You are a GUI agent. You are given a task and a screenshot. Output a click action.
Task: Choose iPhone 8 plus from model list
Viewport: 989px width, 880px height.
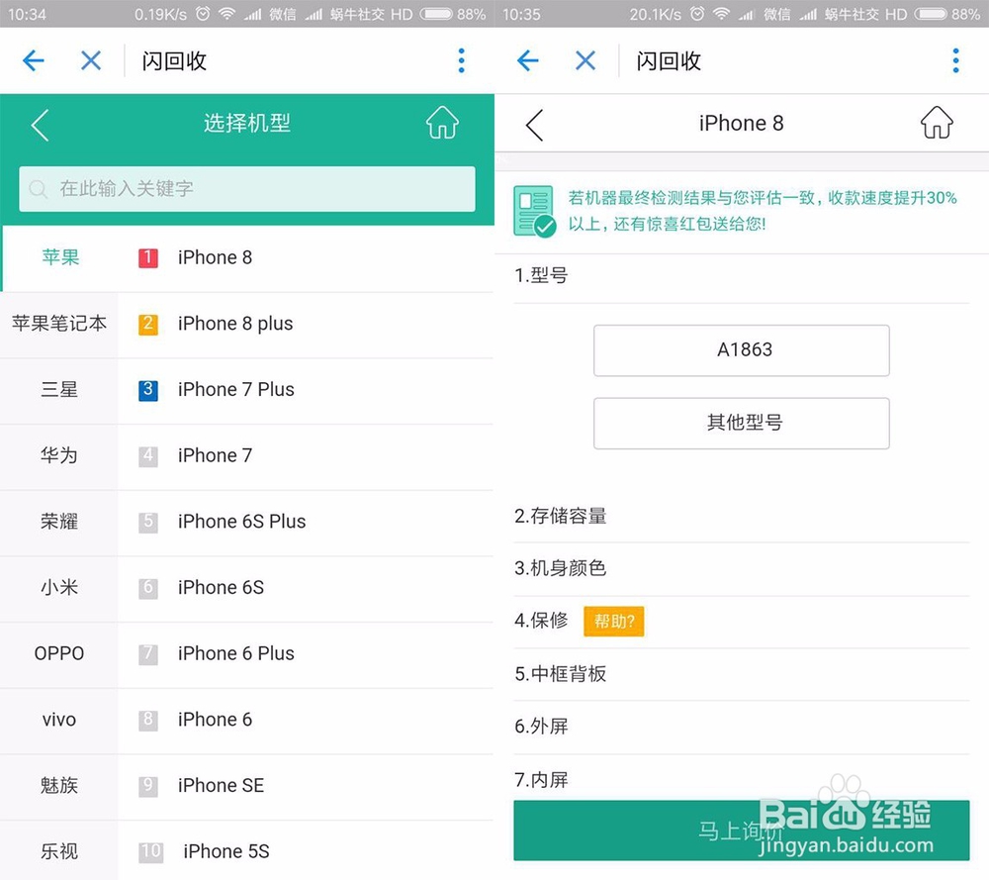point(306,324)
